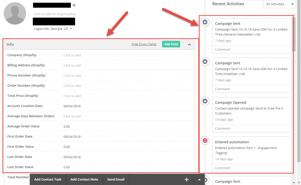Click the 14 days ago timestamp under Campaign Opened
This screenshot has height=185, width=301.
tap(224, 120)
